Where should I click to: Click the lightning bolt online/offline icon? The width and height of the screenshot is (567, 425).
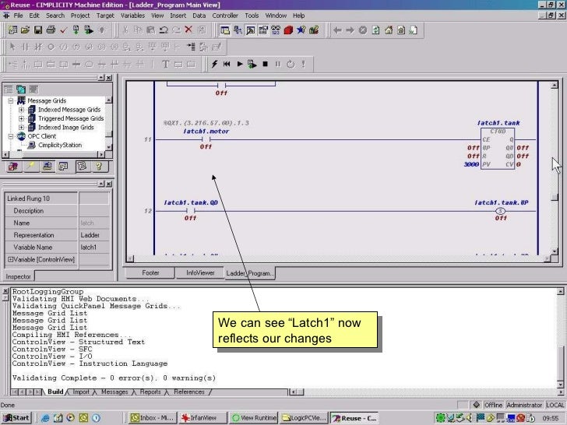[x=214, y=65]
